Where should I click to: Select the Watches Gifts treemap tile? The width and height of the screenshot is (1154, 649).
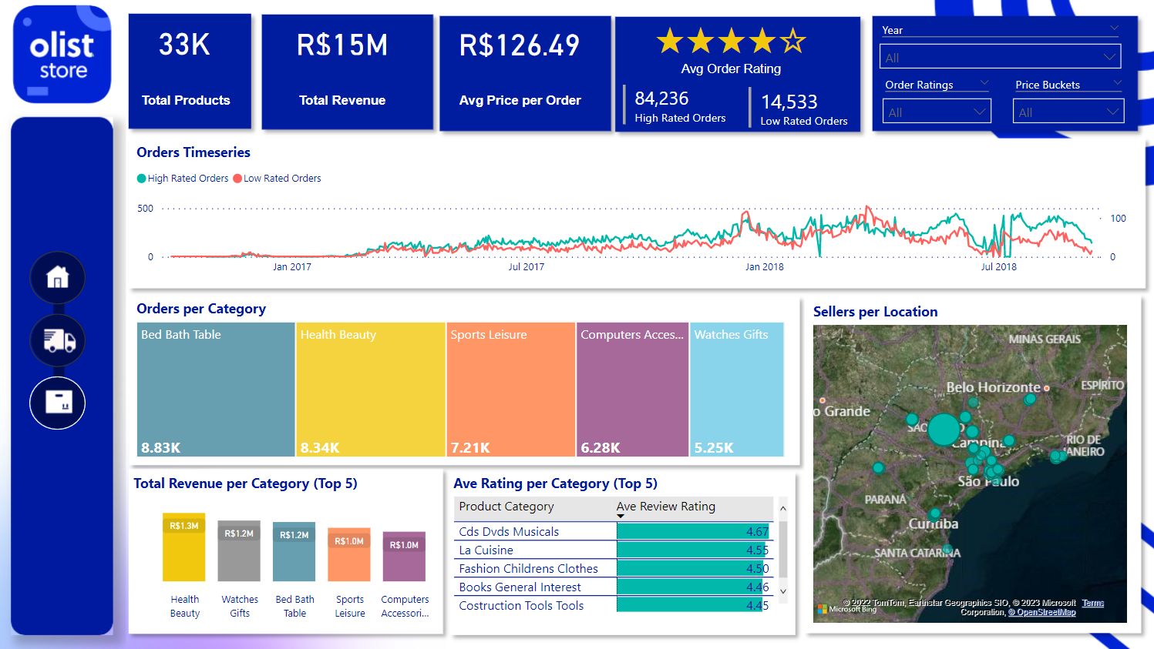coord(737,390)
